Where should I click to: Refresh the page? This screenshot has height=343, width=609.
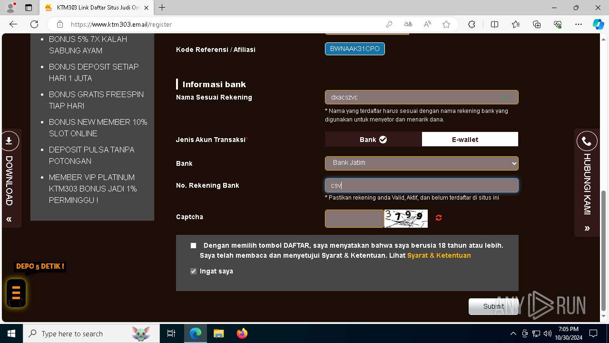tap(34, 24)
